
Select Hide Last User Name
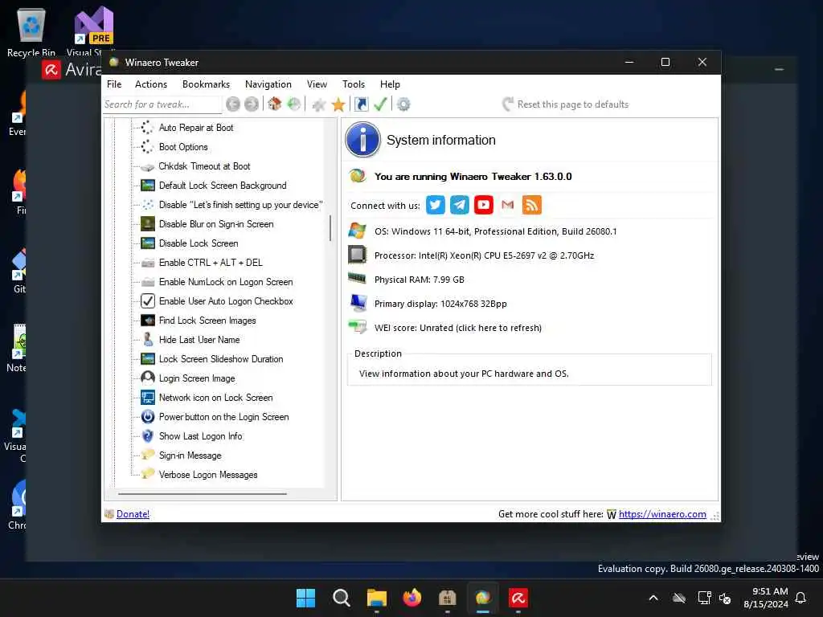(x=199, y=340)
